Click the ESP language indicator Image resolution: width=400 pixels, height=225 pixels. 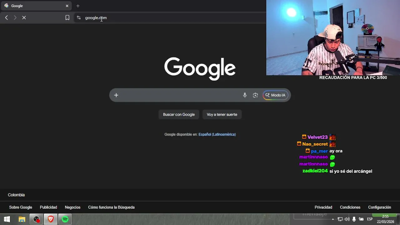click(370, 219)
